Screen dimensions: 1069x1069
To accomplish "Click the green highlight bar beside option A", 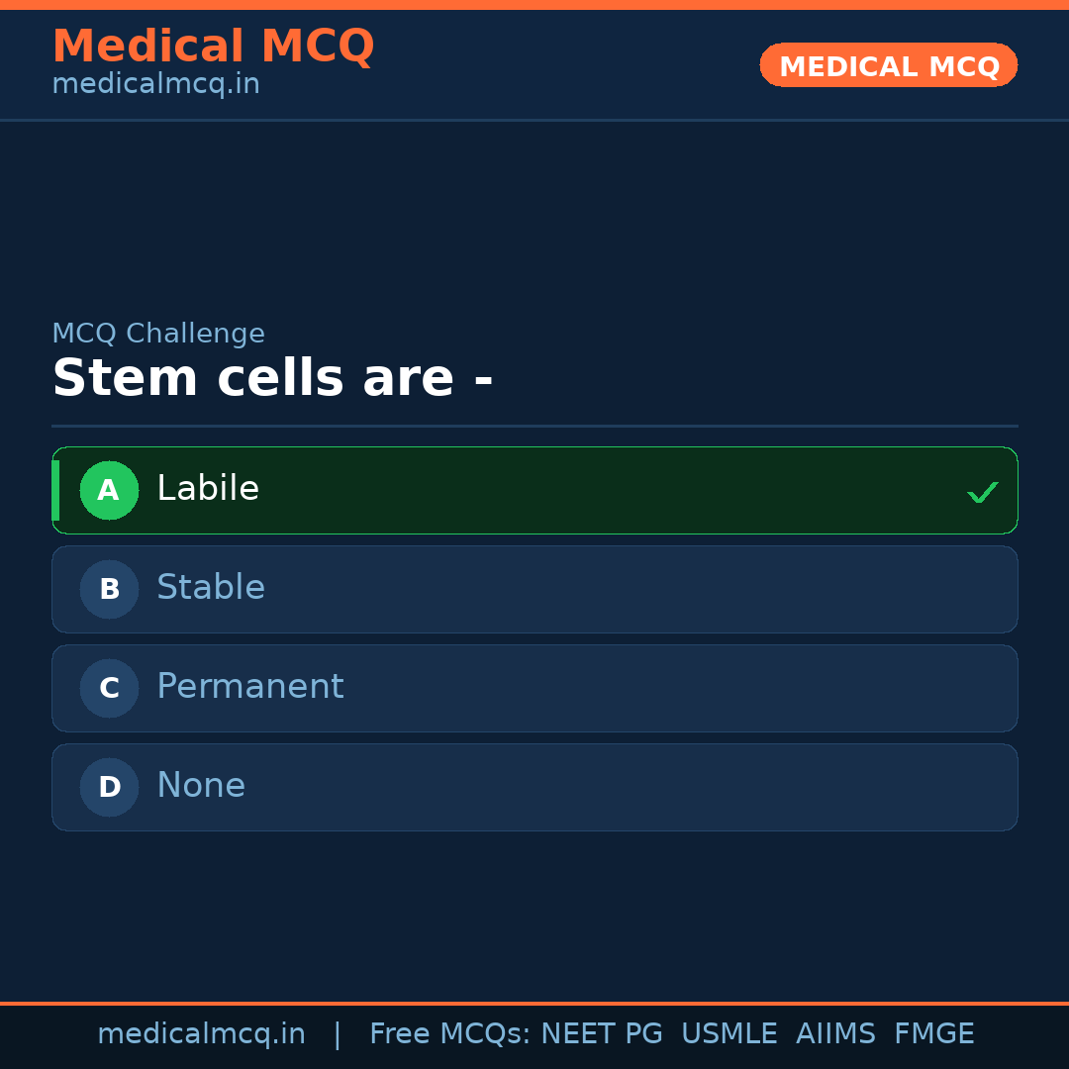I will coord(55,490).
